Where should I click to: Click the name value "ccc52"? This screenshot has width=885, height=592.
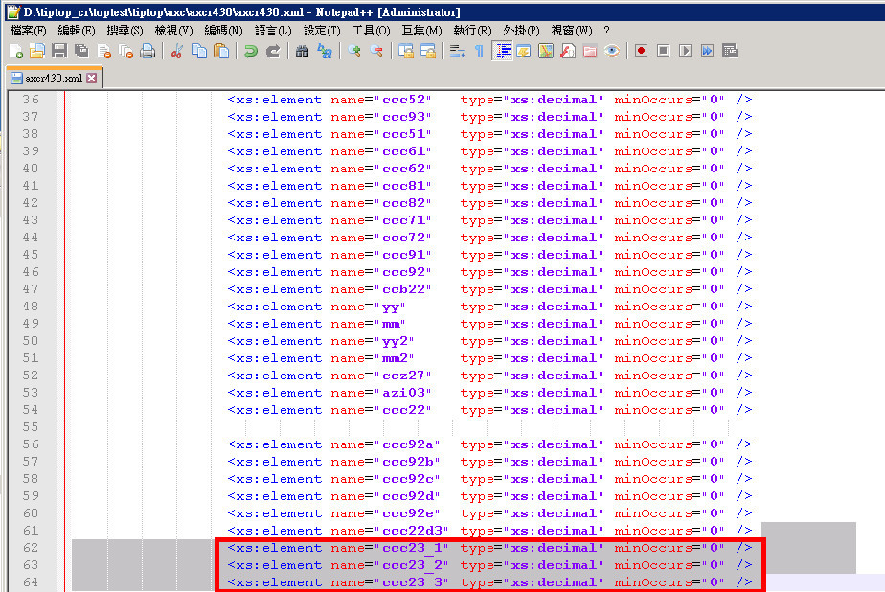tap(403, 100)
